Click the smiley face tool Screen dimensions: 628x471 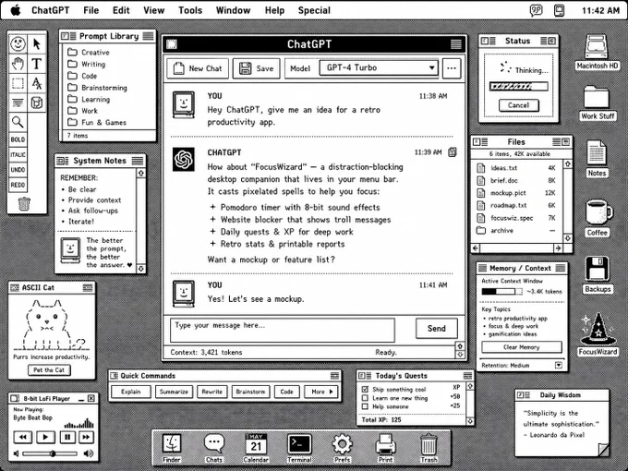tap(18, 43)
